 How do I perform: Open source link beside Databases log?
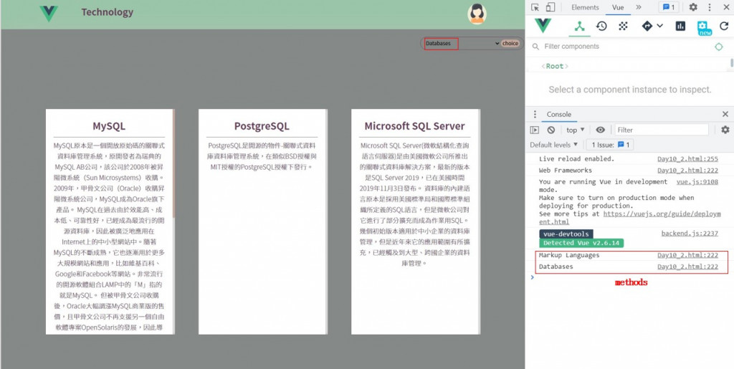687,267
